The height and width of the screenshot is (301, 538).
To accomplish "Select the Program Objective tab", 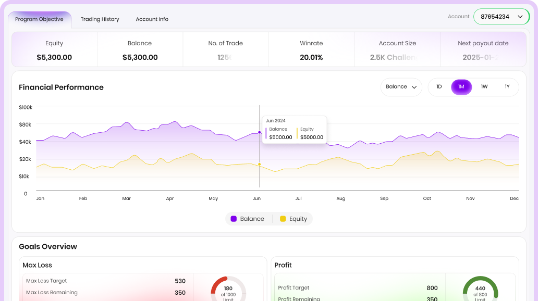I will pyautogui.click(x=40, y=19).
